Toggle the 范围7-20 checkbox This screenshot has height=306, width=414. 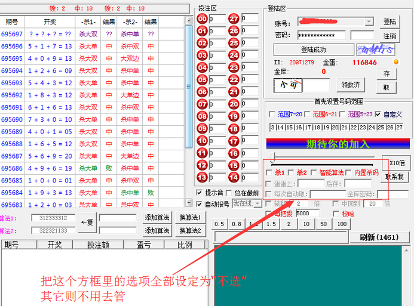click(272, 114)
